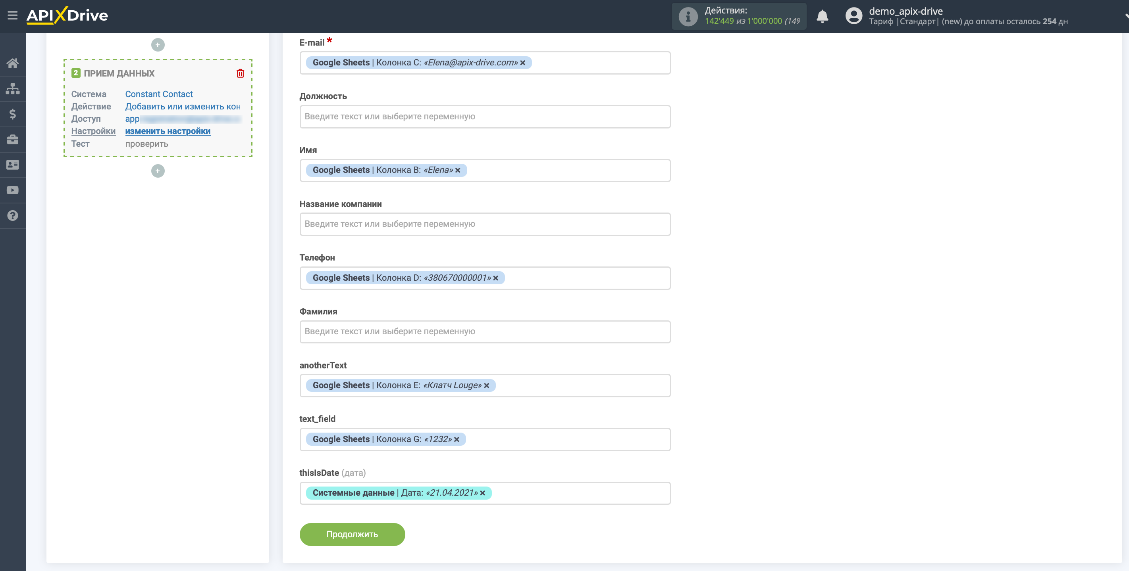1129x571 pixels.
Task: Select the Фамилия text input field
Action: coord(484,331)
